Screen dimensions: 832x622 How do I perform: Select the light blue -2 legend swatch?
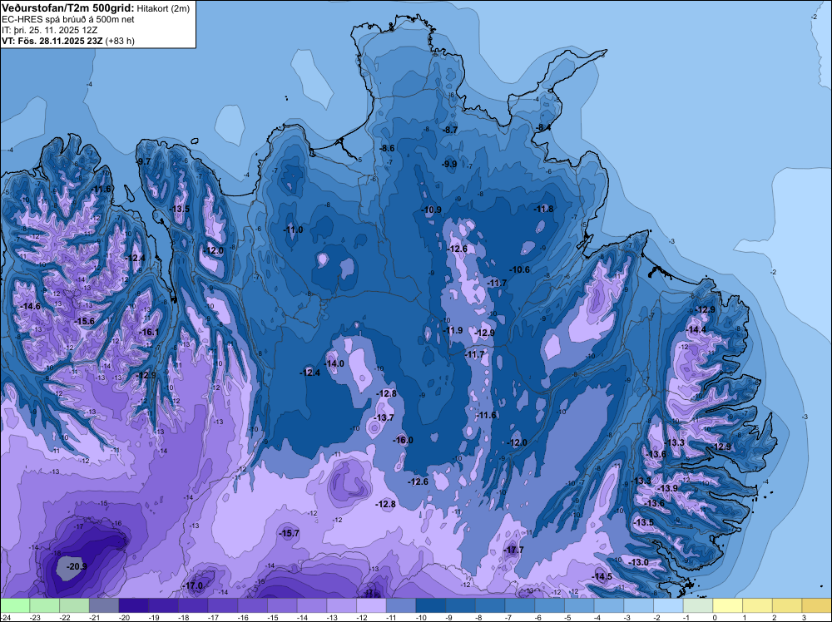coord(669,605)
